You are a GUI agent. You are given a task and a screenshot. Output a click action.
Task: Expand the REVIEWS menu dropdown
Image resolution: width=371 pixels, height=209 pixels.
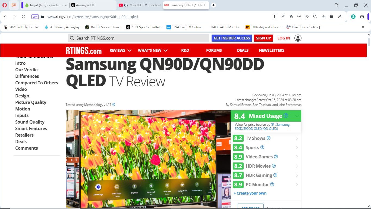click(x=120, y=50)
